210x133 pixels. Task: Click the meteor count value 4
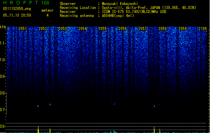[47, 15]
